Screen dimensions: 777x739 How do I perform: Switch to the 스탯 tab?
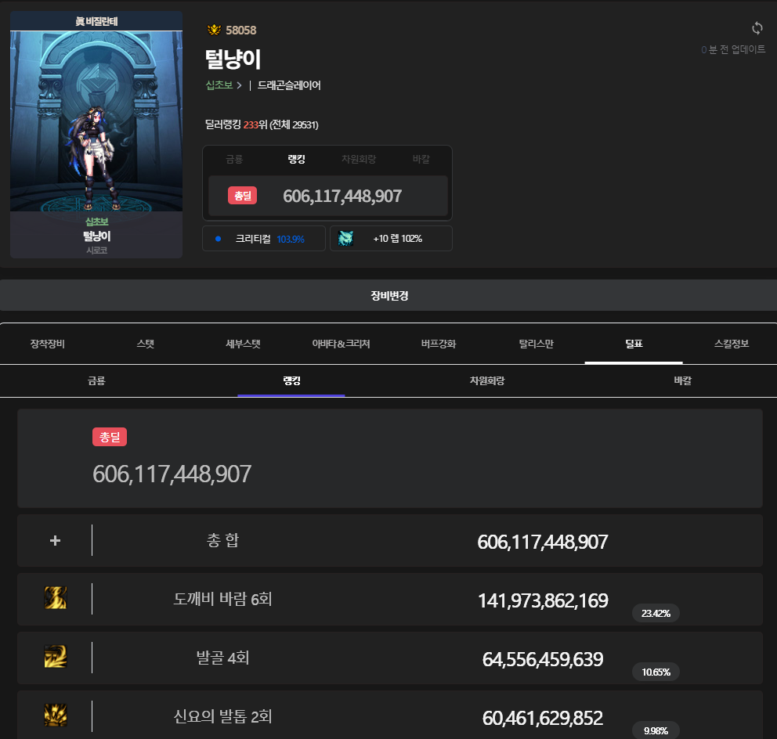tap(145, 344)
